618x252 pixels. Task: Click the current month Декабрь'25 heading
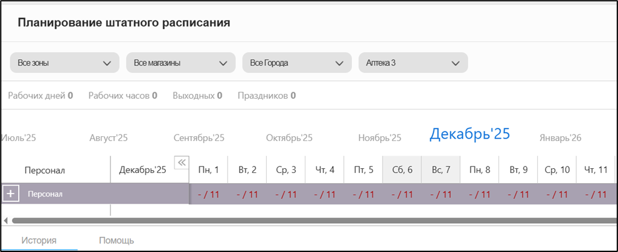[470, 134]
